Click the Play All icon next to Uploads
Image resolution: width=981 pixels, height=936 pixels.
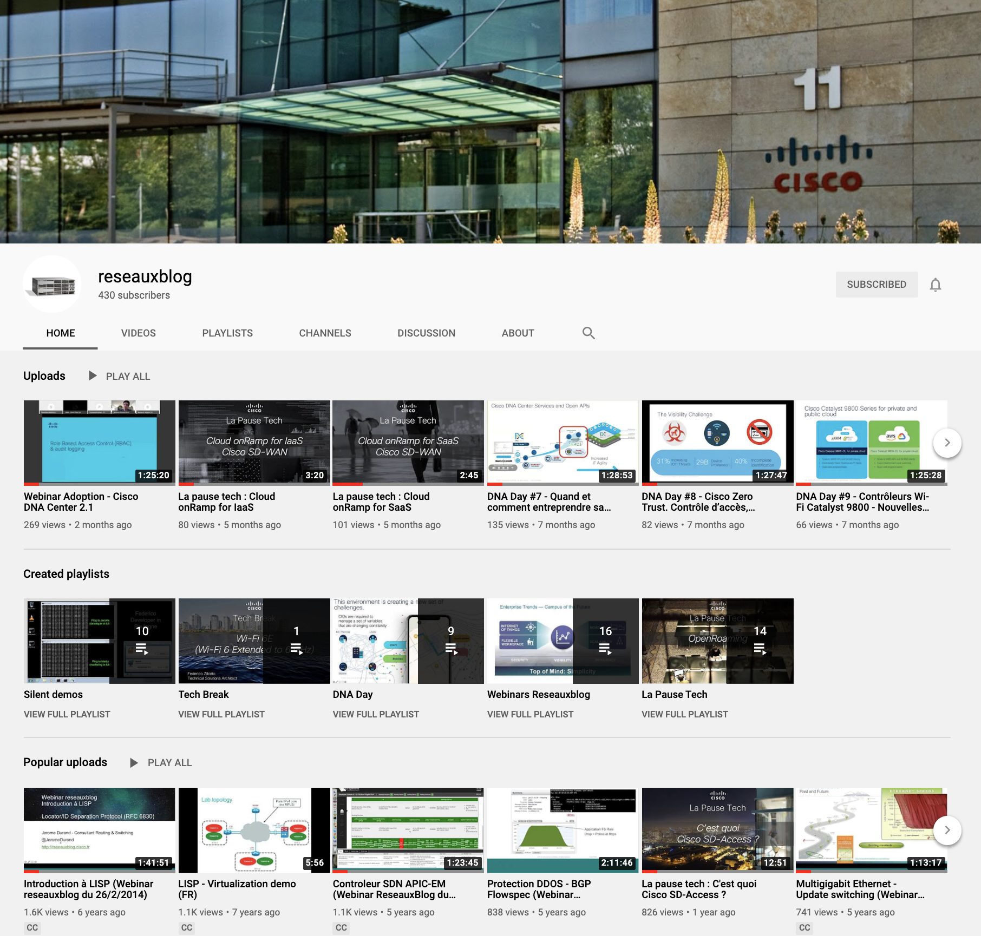click(92, 375)
